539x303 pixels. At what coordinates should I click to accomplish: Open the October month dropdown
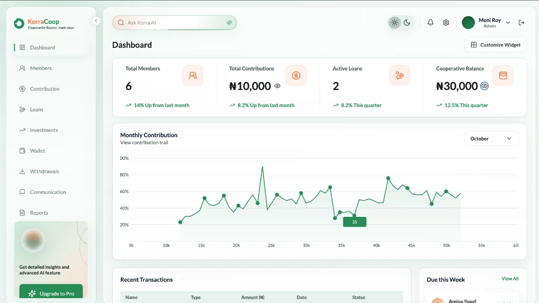pyautogui.click(x=491, y=139)
